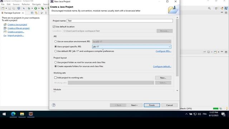Click the Open a Terminal toolbar icon
Viewport: 229px width, 129px height.
pos(19,8)
